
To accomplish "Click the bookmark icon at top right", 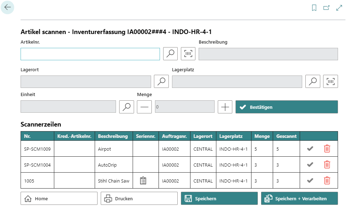I will (x=314, y=8).
